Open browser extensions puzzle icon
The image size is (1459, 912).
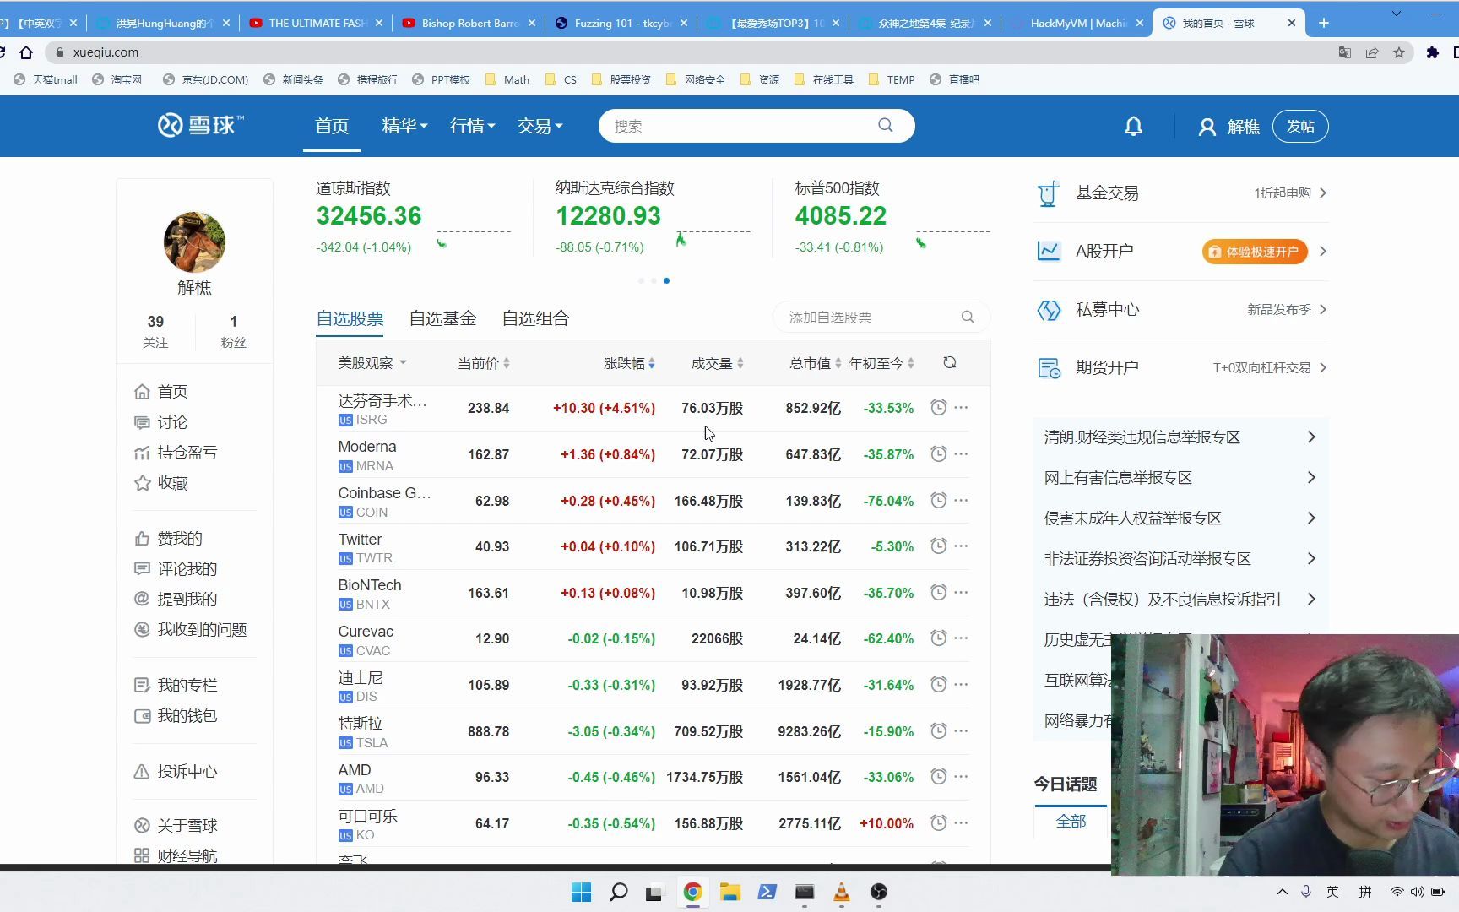coord(1432,52)
